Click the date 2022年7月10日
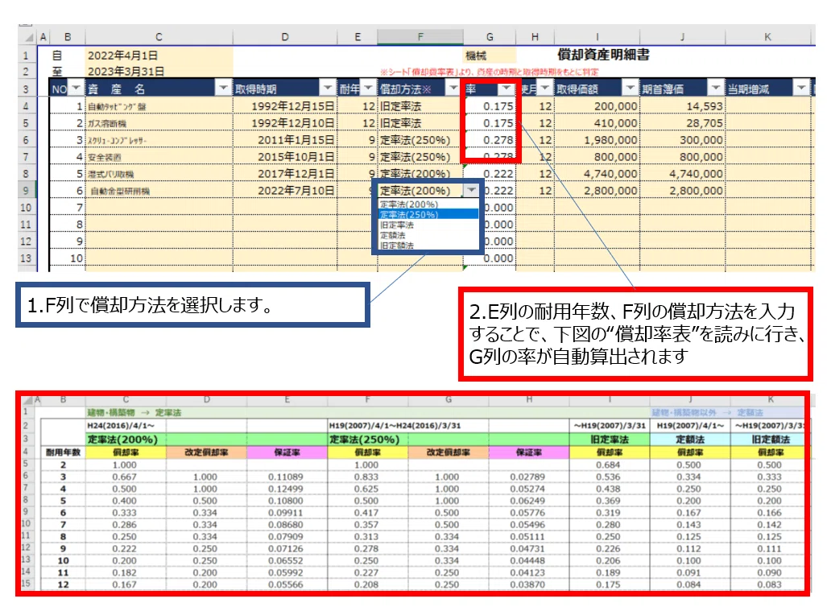 [296, 191]
